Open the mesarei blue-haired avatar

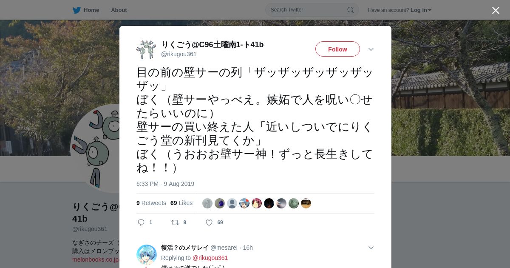[x=147, y=254]
